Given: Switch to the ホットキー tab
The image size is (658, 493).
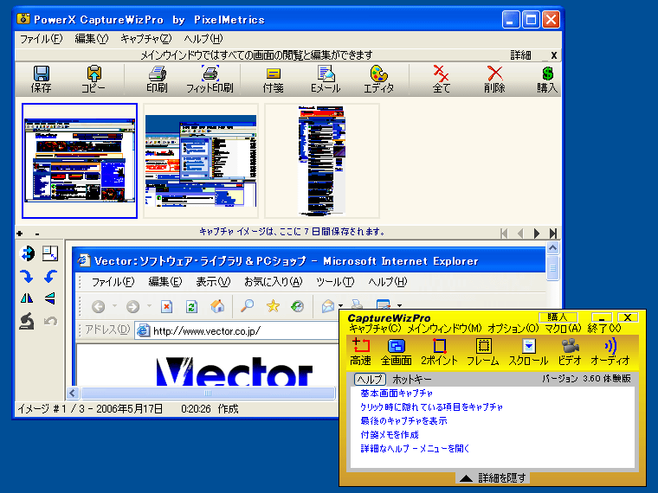Looking at the screenshot, I should pos(411,379).
